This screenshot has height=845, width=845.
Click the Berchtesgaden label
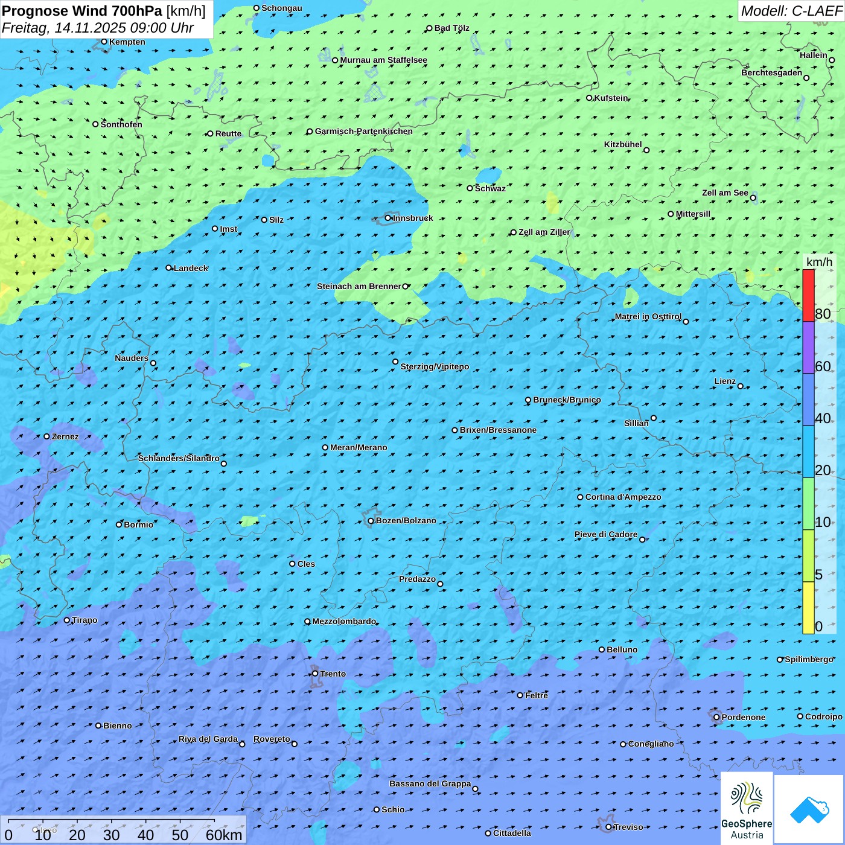point(772,73)
